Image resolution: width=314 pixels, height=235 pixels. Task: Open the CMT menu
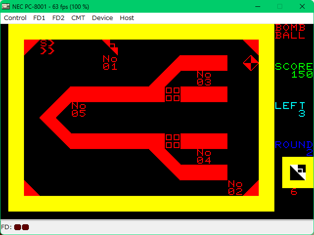point(78,18)
